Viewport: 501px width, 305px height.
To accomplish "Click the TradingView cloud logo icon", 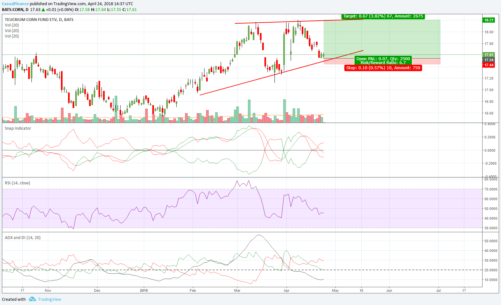I will point(32,299).
